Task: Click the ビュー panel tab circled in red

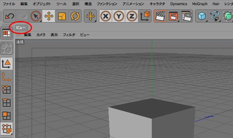Action: pyautogui.click(x=21, y=28)
